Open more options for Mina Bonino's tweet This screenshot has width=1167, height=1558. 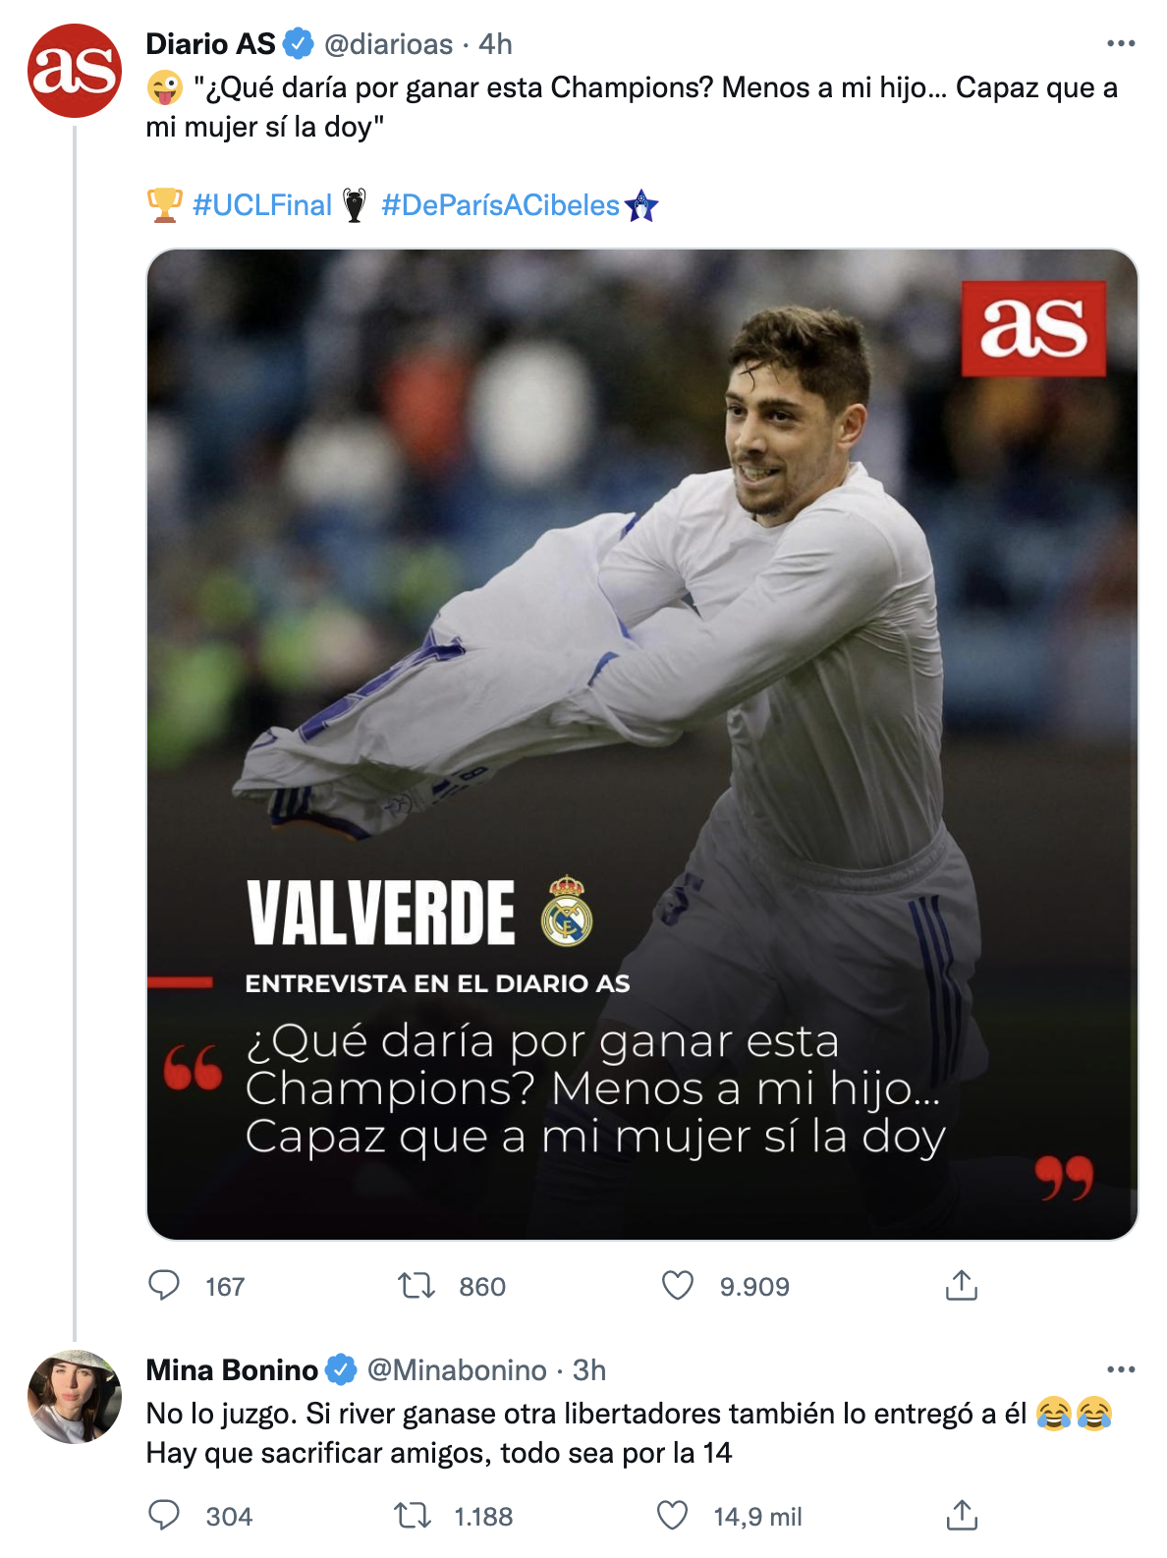(x=1120, y=1369)
